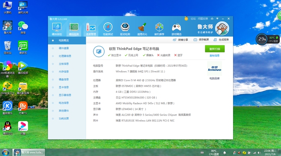Click the 29% CPU temperature floating widget
Screen dimensions: 281x156
click(267, 39)
